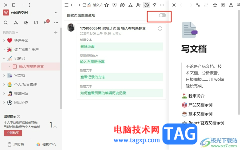
Task: Refresh the current page
Action: 84,5
